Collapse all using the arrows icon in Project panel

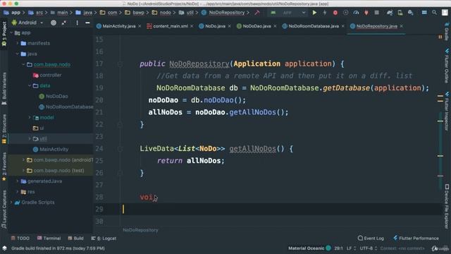64,23
